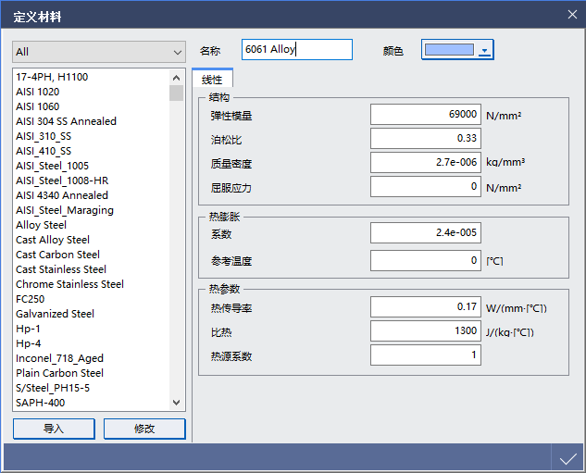Click the 弹性模量 field with 69000
586x473 pixels.
pyautogui.click(x=425, y=115)
